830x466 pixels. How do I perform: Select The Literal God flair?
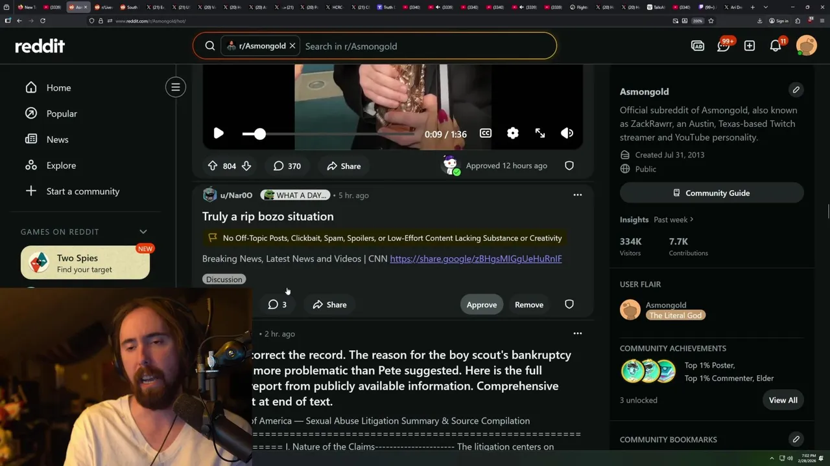click(x=676, y=315)
